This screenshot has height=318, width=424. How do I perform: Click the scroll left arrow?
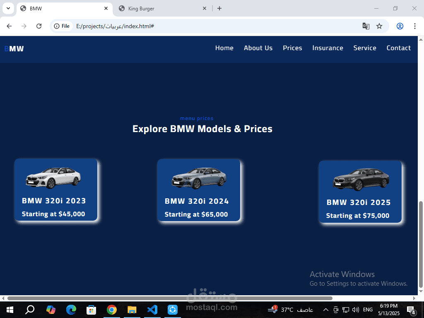pos(3,298)
